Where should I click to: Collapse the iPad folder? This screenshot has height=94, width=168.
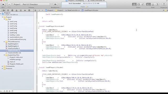[x=4, y=19]
